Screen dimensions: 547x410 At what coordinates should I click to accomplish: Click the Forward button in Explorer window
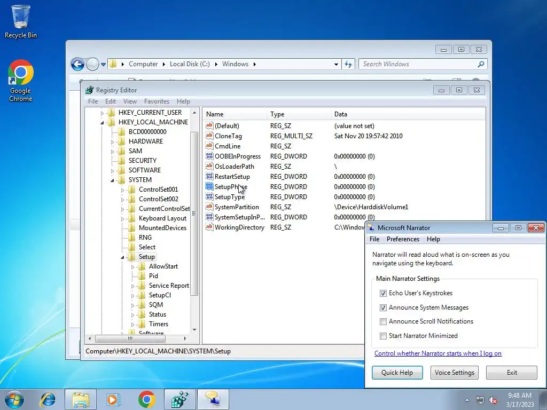pyautogui.click(x=92, y=64)
